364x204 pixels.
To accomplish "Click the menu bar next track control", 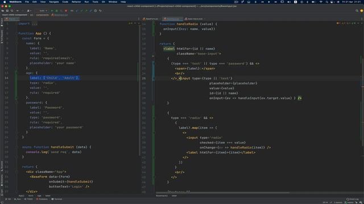I will pyautogui.click(x=275, y=2).
